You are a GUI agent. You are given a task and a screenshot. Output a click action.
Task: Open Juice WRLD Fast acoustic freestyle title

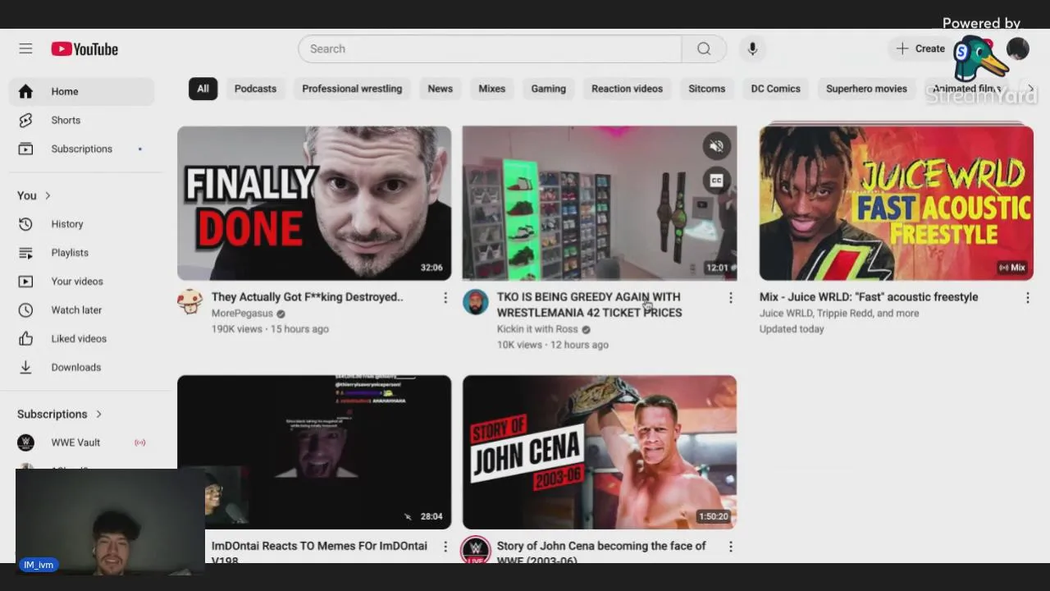pos(869,297)
